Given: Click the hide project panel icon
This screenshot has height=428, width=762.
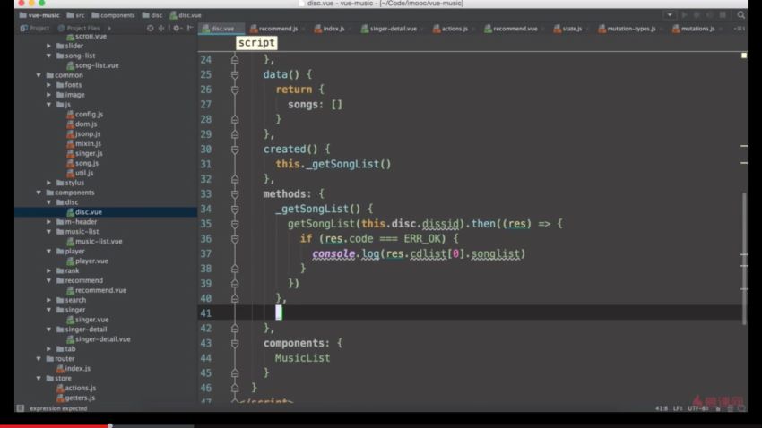Looking at the screenshot, I should pyautogui.click(x=190, y=29).
